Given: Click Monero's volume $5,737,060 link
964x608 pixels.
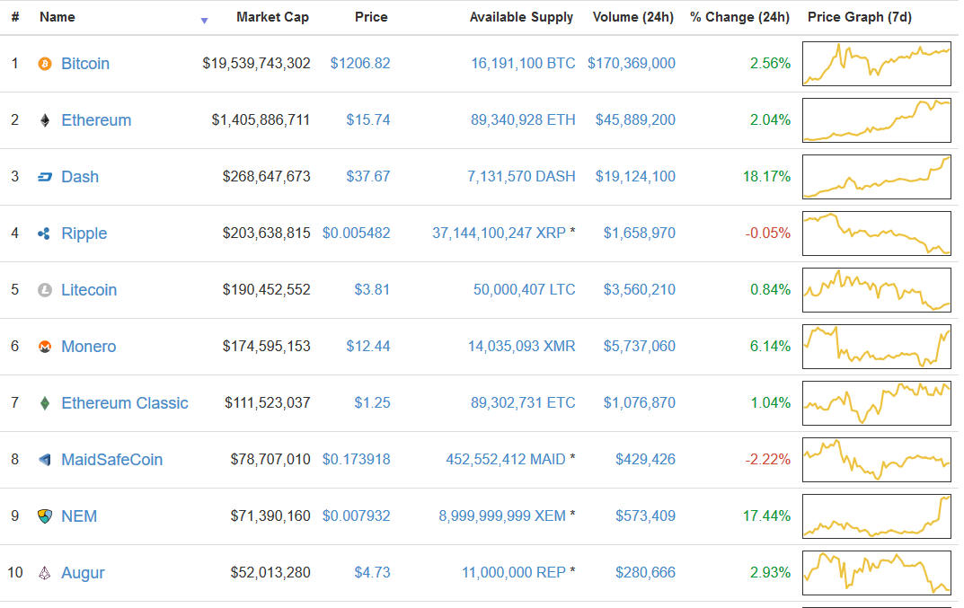Looking at the screenshot, I should [x=639, y=347].
